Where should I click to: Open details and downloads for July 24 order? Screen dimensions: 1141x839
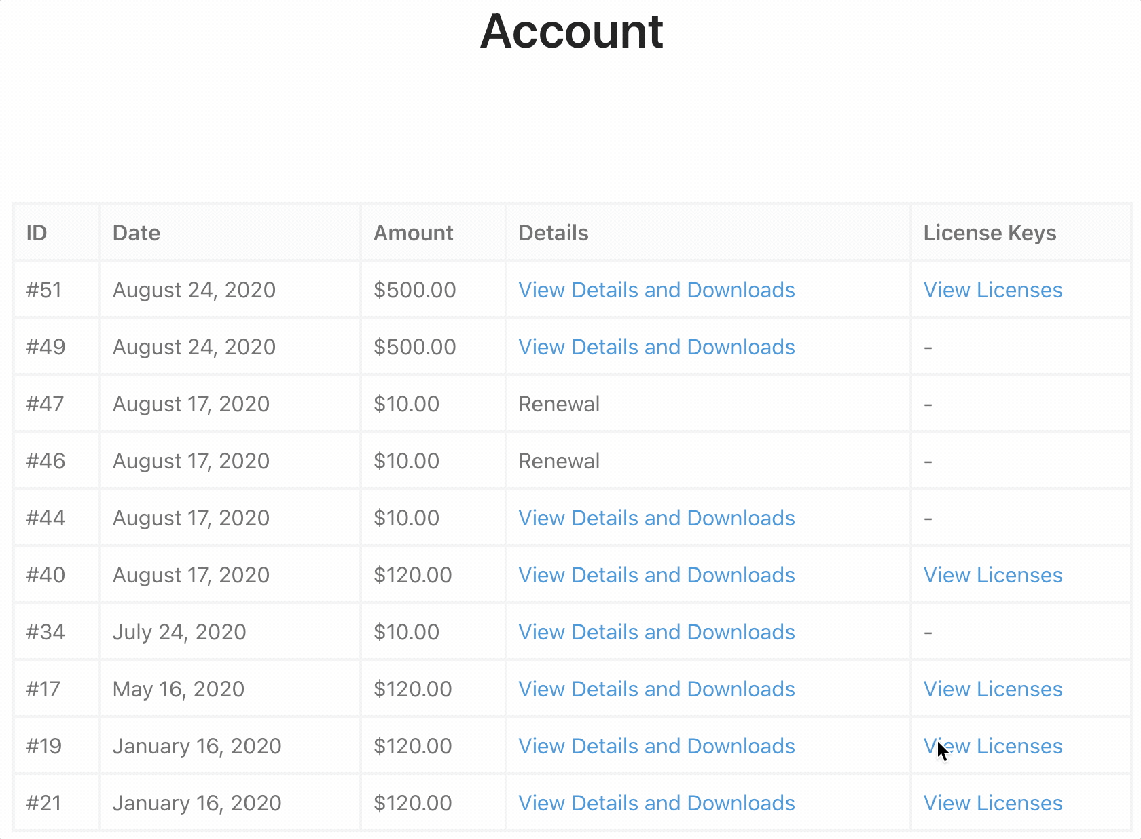tap(656, 632)
